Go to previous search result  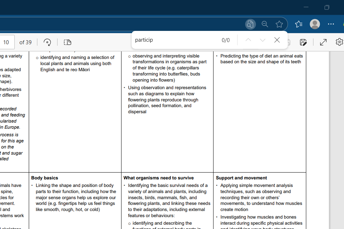click(x=248, y=40)
